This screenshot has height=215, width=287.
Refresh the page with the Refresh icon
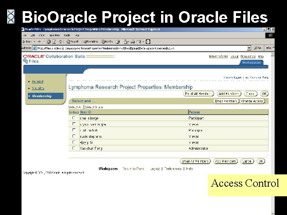coord(54,42)
